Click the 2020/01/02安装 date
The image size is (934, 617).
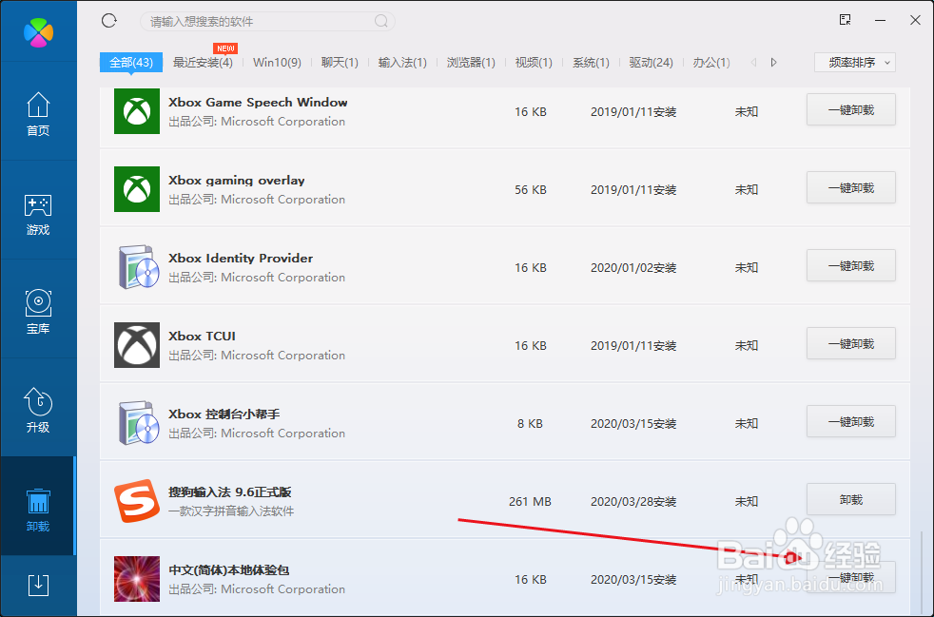tap(633, 267)
